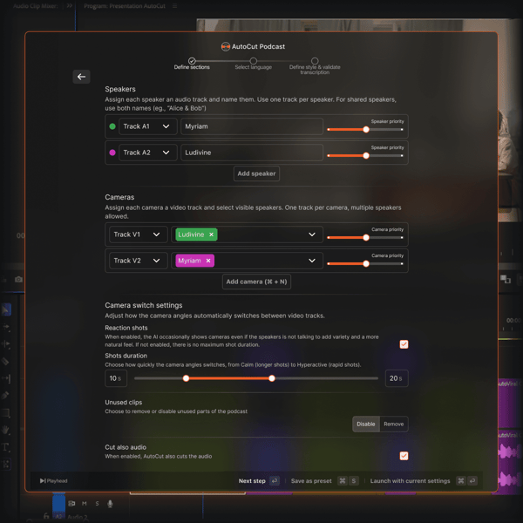Jump to Define style & validate transcription step
Viewport: 523px width, 523px height.
point(315,61)
